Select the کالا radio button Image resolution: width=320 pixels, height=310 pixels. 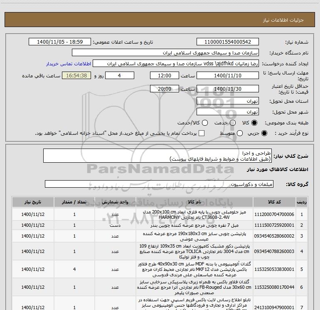[255, 123]
